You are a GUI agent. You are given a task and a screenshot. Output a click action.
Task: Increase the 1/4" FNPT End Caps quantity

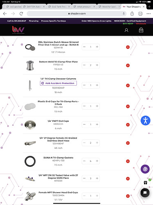[x=97, y=124]
